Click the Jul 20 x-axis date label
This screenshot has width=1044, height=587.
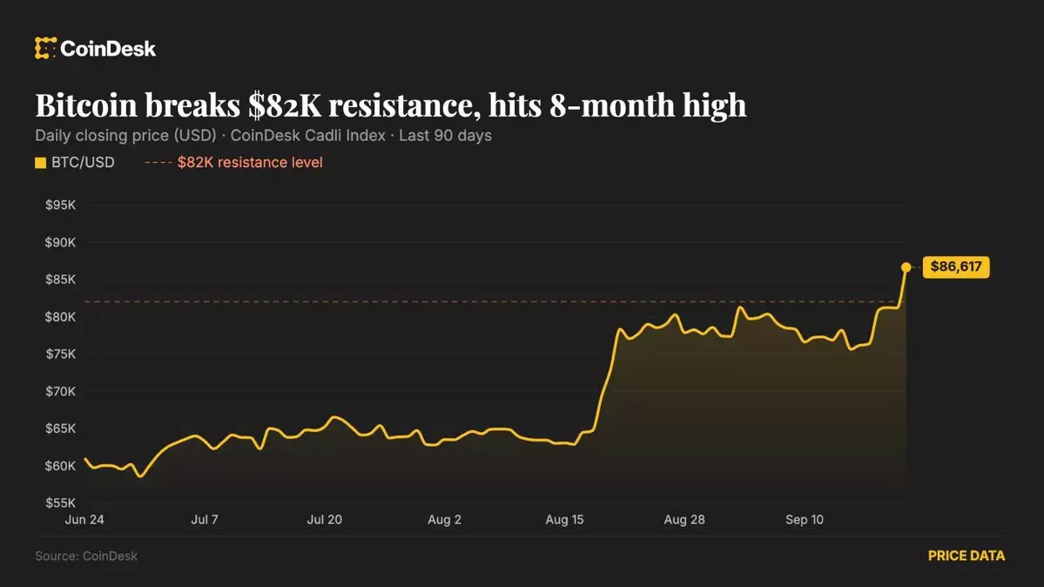[x=324, y=520]
